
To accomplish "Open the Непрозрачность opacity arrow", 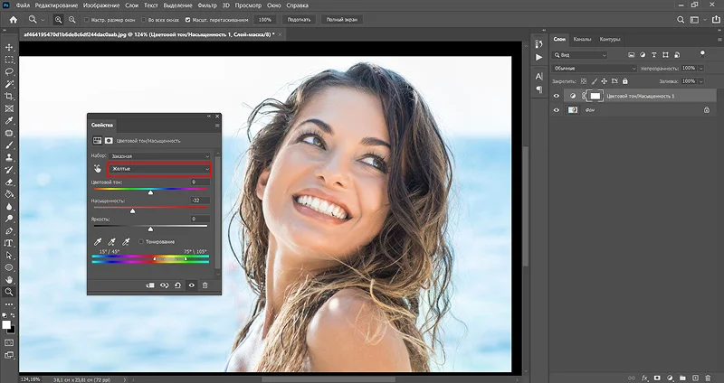I will [x=700, y=69].
